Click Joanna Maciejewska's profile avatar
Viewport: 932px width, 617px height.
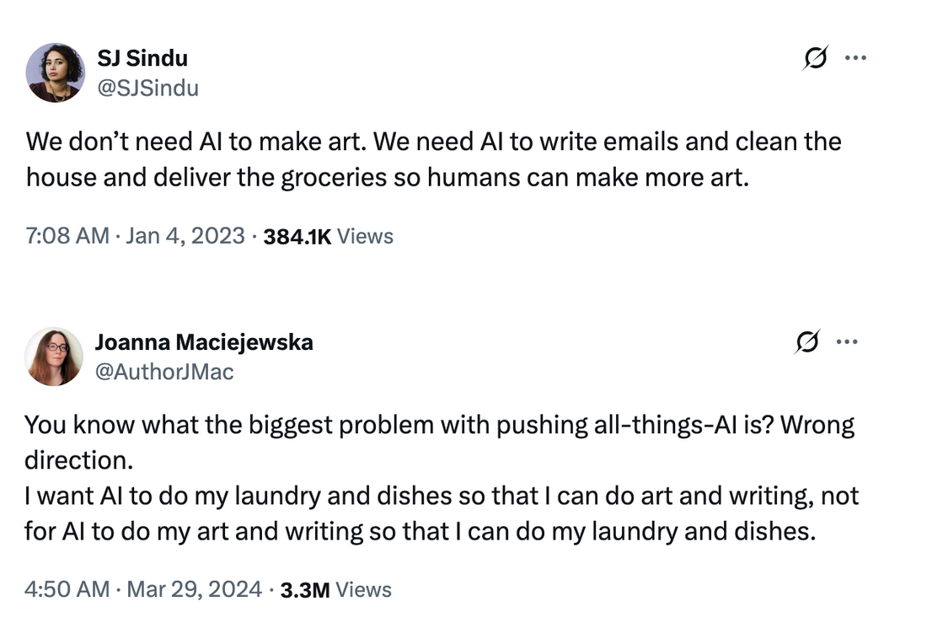point(54,357)
